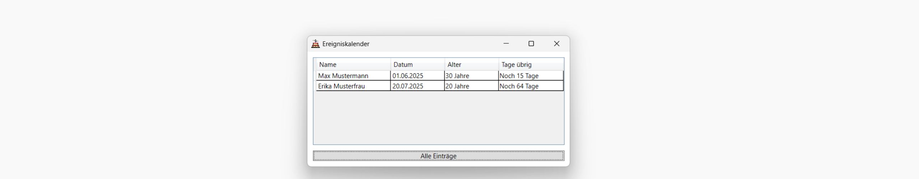Click the Ereigniskalender title text
Screen dimensions: 919x179
click(346, 44)
